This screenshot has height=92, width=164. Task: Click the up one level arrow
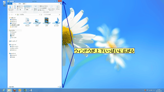tap(16, 15)
